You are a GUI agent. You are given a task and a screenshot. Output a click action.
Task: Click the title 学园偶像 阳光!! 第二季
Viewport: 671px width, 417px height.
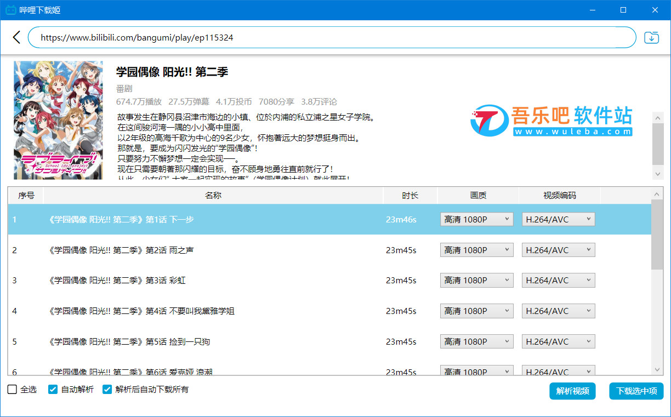tap(172, 72)
